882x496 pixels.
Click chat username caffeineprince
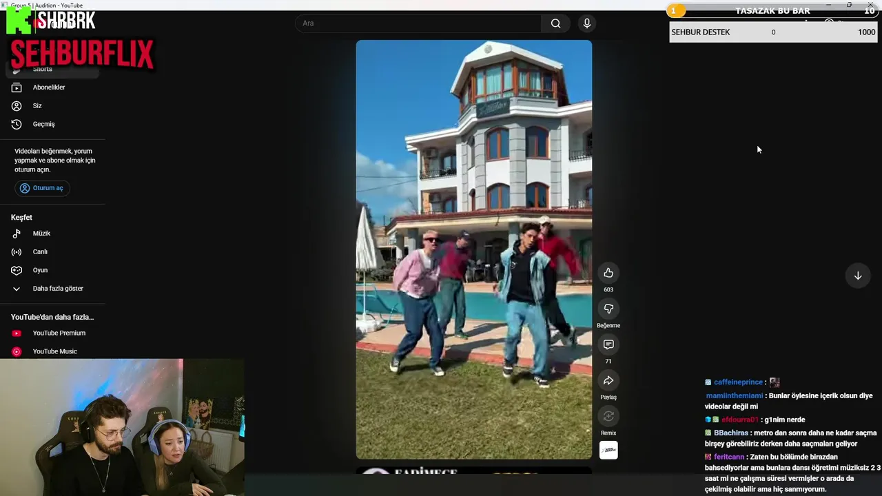(738, 382)
